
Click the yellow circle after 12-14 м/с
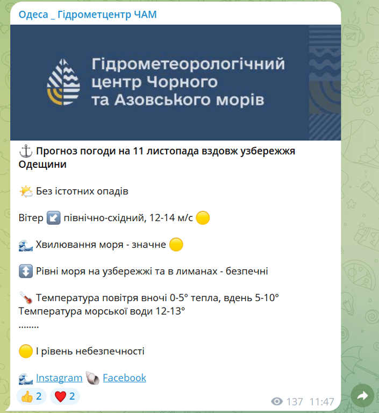(203, 218)
